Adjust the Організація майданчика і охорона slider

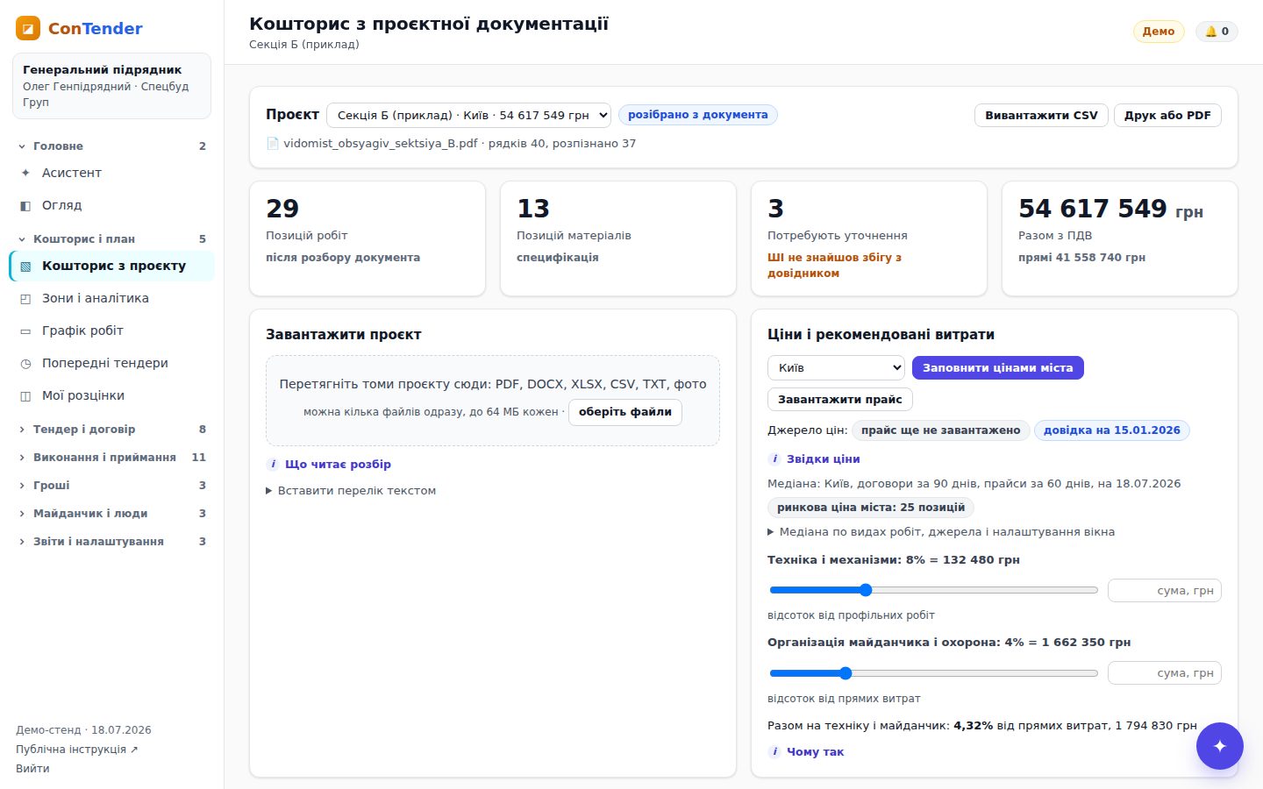tap(933, 673)
